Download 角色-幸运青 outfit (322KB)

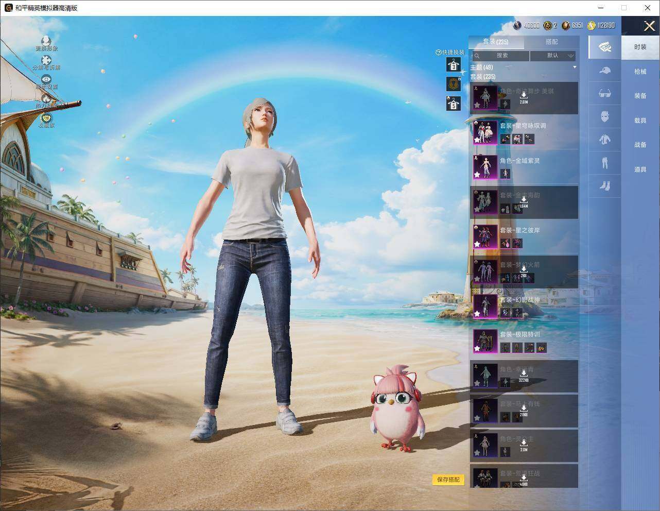coord(524,376)
